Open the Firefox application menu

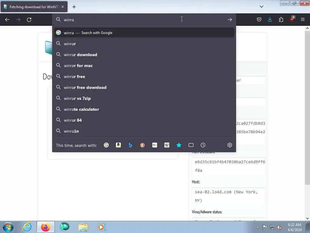(303, 19)
